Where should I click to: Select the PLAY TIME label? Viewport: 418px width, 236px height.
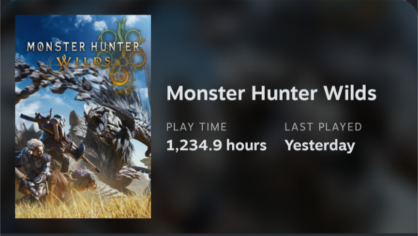pos(196,127)
